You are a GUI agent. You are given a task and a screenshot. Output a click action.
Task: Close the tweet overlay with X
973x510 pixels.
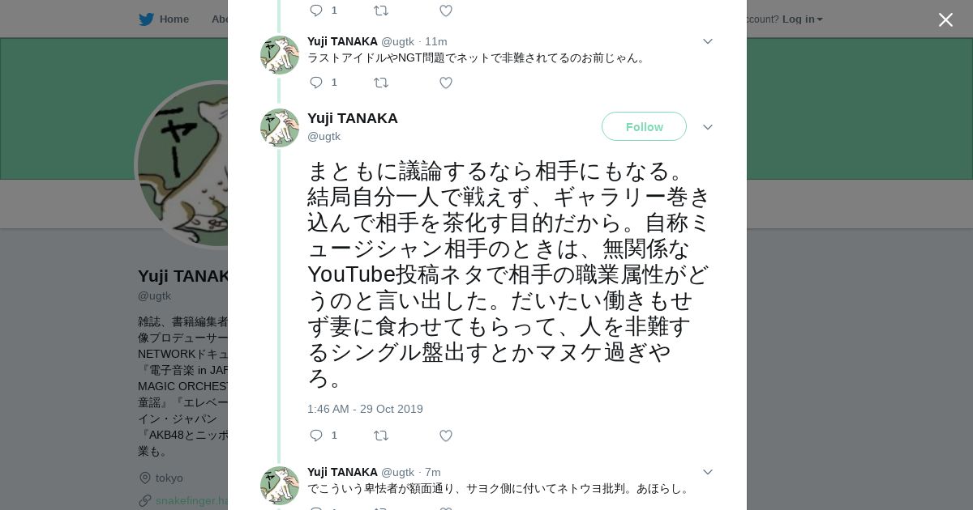[x=945, y=19]
